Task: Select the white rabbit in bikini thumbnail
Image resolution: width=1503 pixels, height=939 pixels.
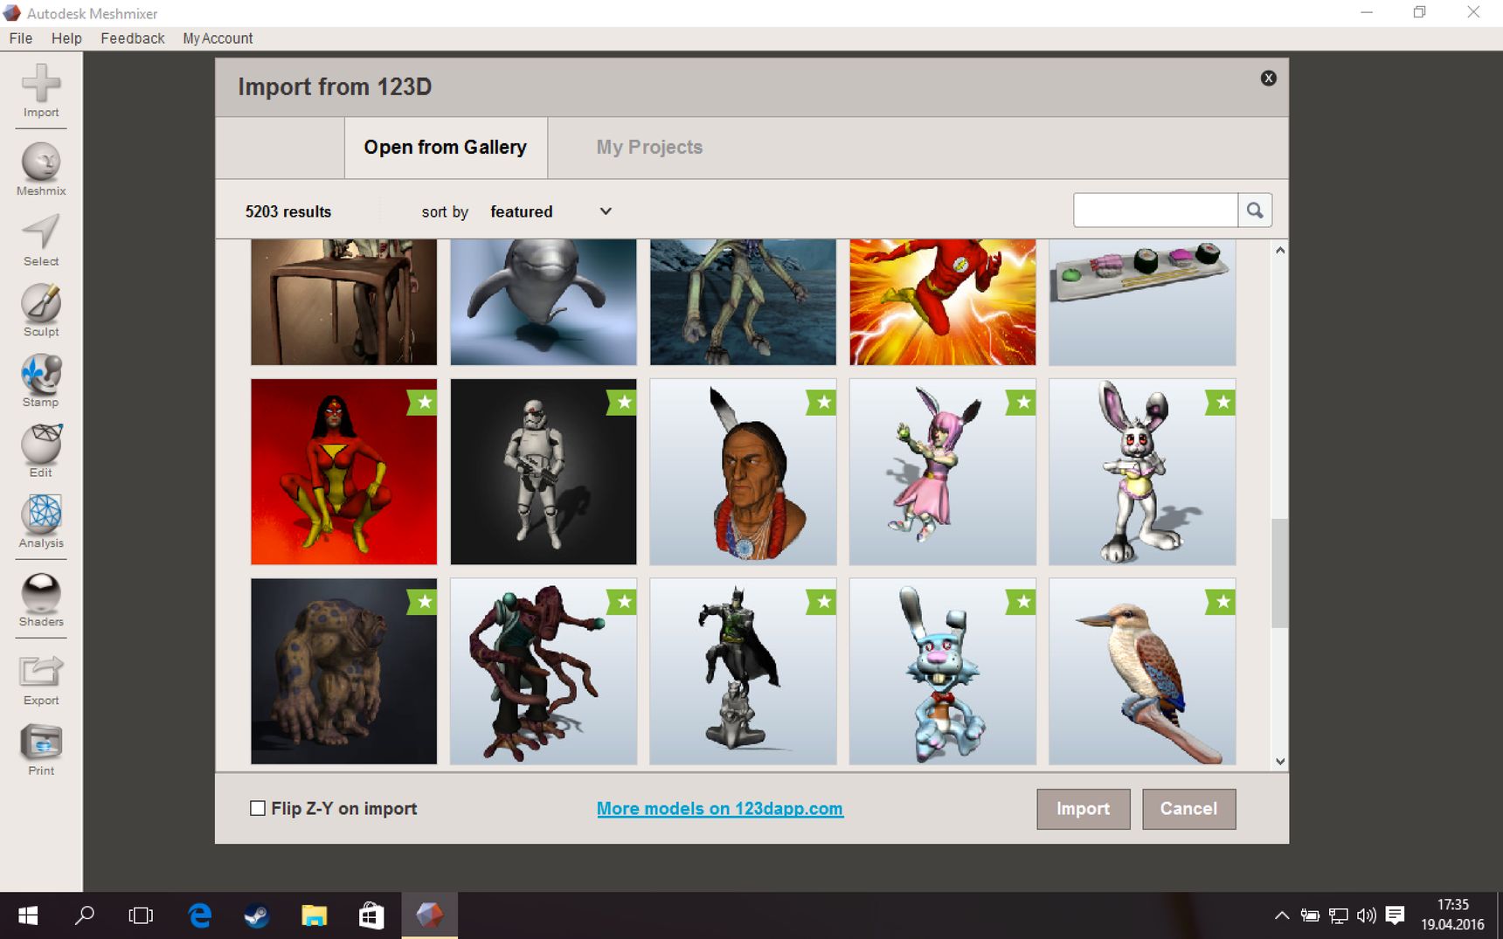Action: click(x=1142, y=472)
